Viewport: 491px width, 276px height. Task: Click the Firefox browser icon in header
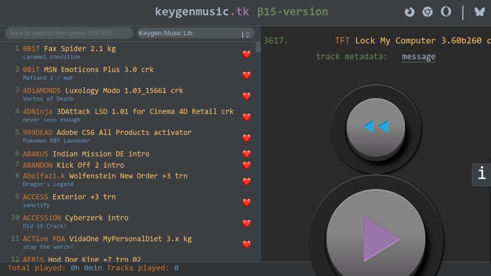[x=409, y=12]
